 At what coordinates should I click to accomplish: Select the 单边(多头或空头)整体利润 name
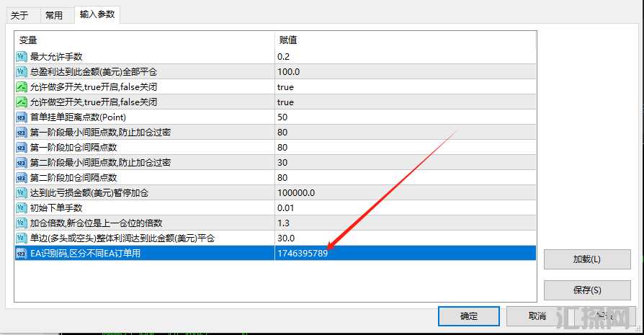coord(122,238)
